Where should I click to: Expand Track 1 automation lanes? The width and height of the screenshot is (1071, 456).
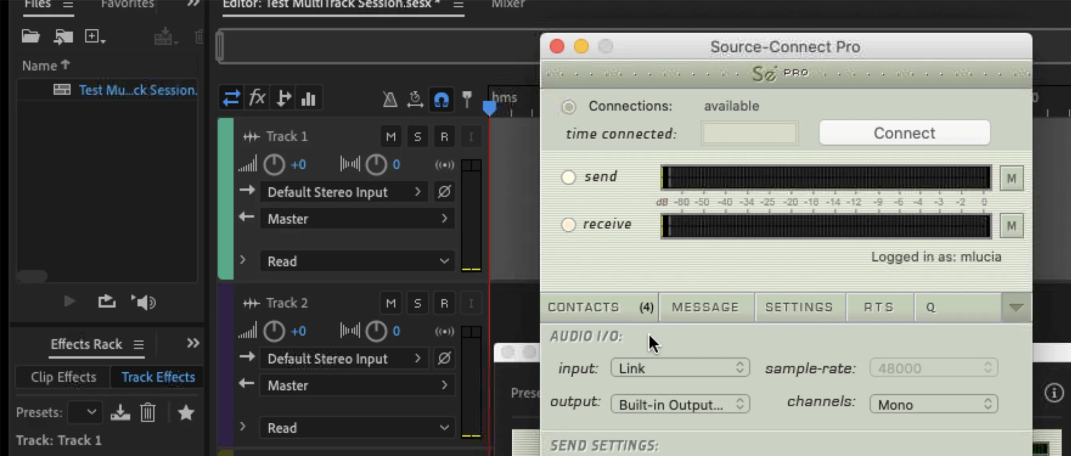coord(243,260)
